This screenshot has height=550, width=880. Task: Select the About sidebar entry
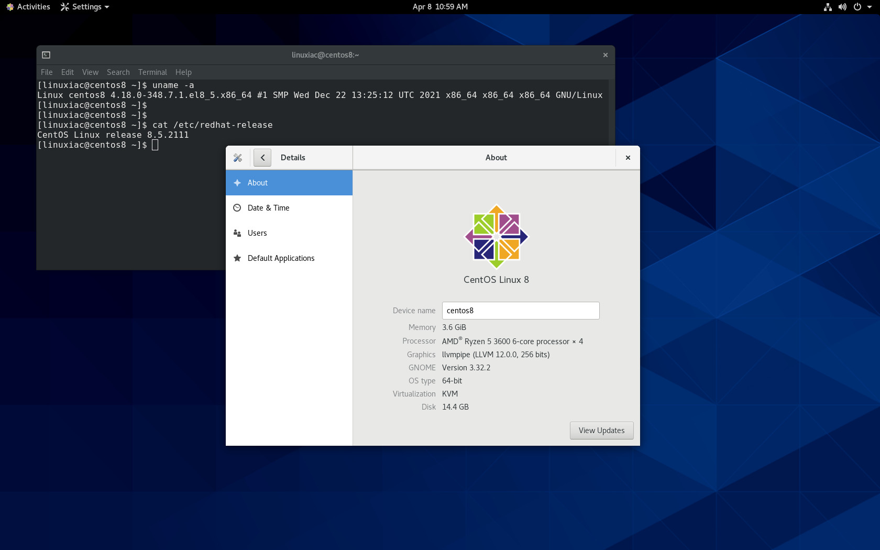pos(289,183)
